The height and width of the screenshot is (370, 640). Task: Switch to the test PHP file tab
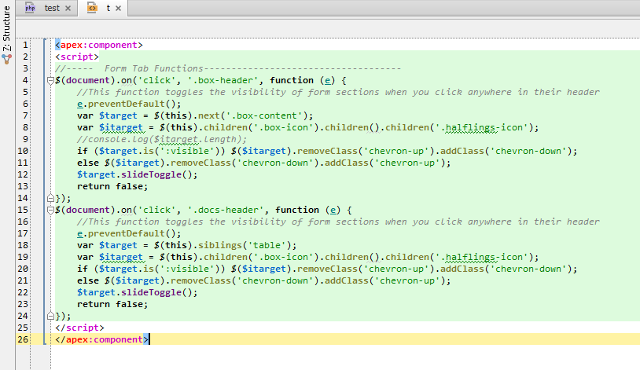coord(47,8)
